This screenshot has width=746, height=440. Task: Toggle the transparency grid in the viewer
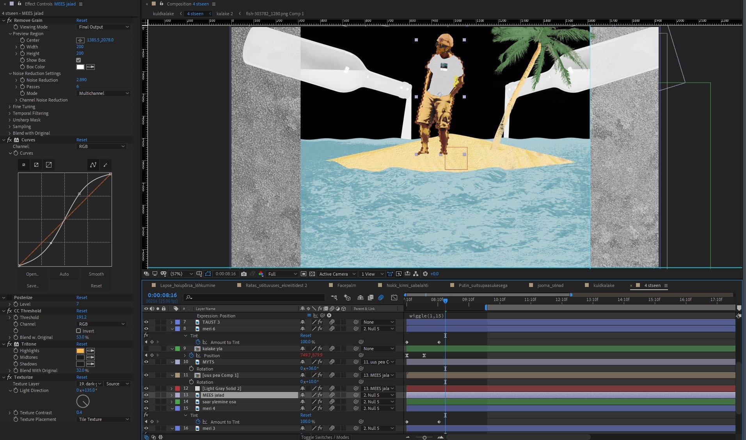pyautogui.click(x=312, y=274)
